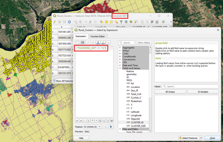Switch to the Function Editor tab
Image resolution: width=223 pixels, height=142 pixels.
pyautogui.click(x=98, y=36)
